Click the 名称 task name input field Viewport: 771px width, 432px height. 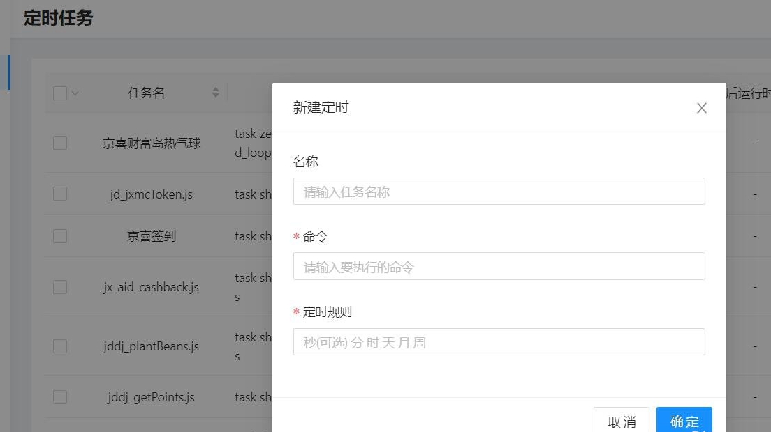pyautogui.click(x=499, y=191)
